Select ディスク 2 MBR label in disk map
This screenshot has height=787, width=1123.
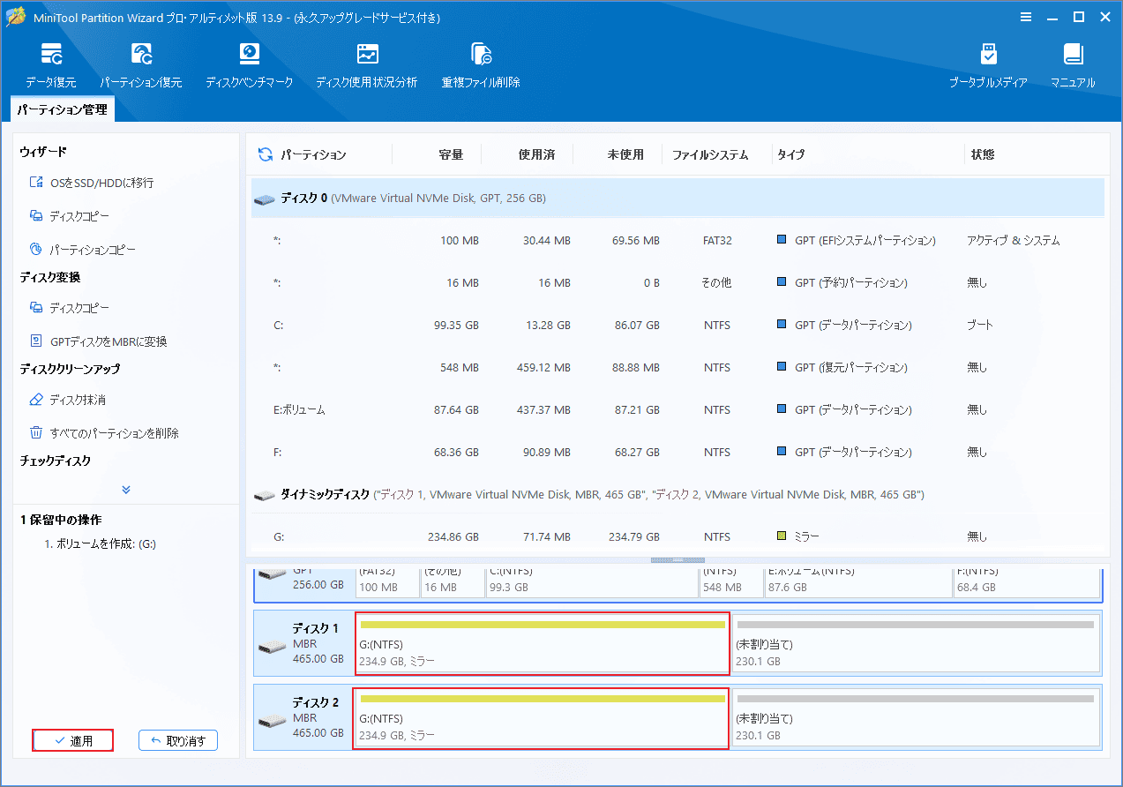pos(303,718)
